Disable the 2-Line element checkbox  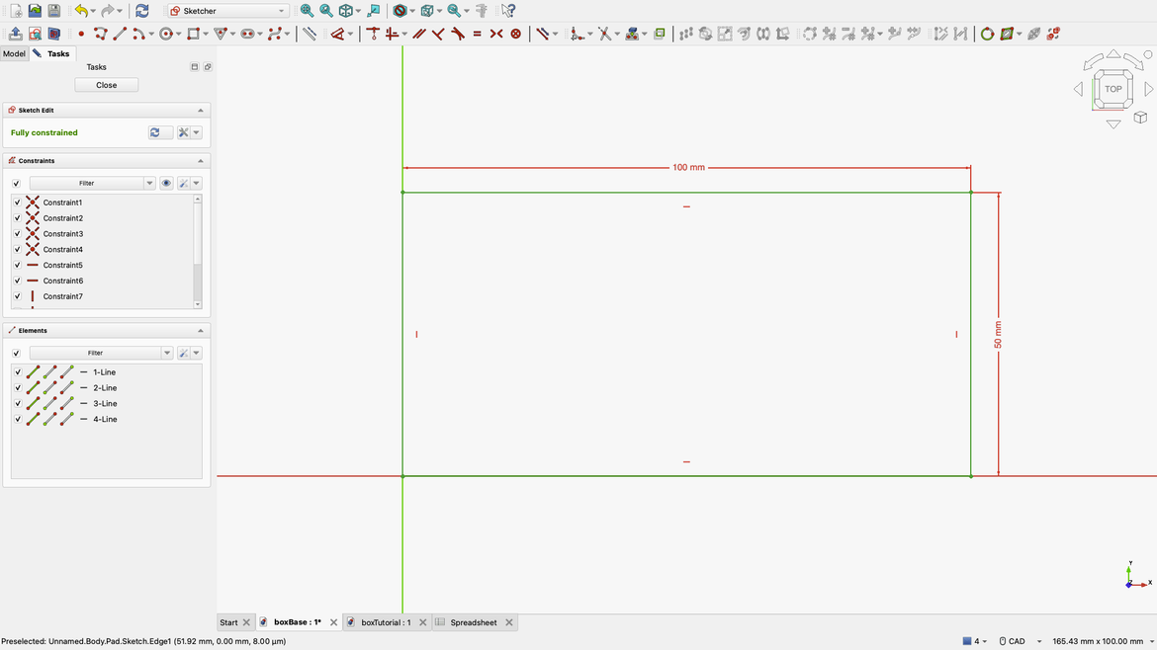pyautogui.click(x=18, y=387)
